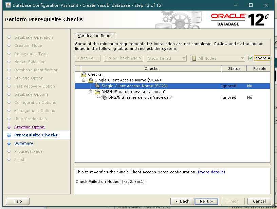Click the Checks root folder icon

point(84,75)
